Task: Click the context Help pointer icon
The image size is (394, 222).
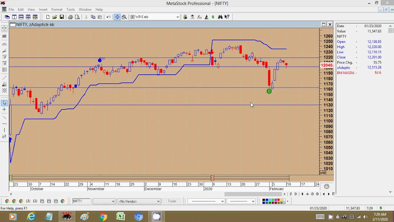Action: point(227,17)
